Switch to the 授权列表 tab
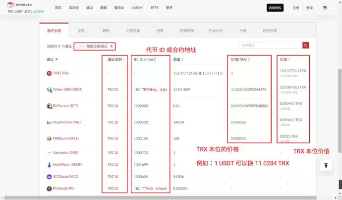Viewport: 342px width, 200px height. [270, 31]
